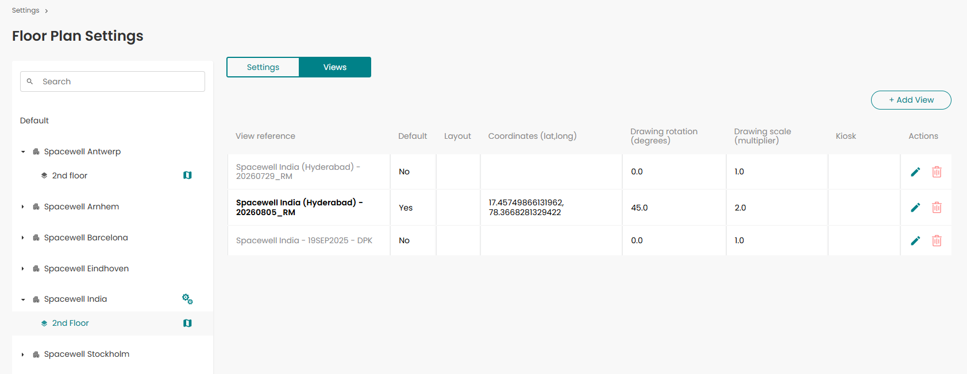Edit the Spacewell India - 19SEP2025 - DPK view
This screenshot has height=374, width=967.
[x=915, y=241]
